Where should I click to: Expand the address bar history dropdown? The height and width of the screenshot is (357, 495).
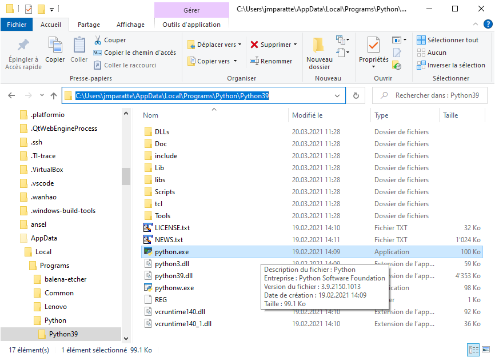click(x=338, y=96)
